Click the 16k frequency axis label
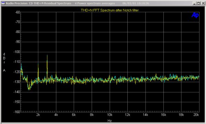The width and height of the screenshot is (206, 124). pyautogui.click(x=163, y=115)
